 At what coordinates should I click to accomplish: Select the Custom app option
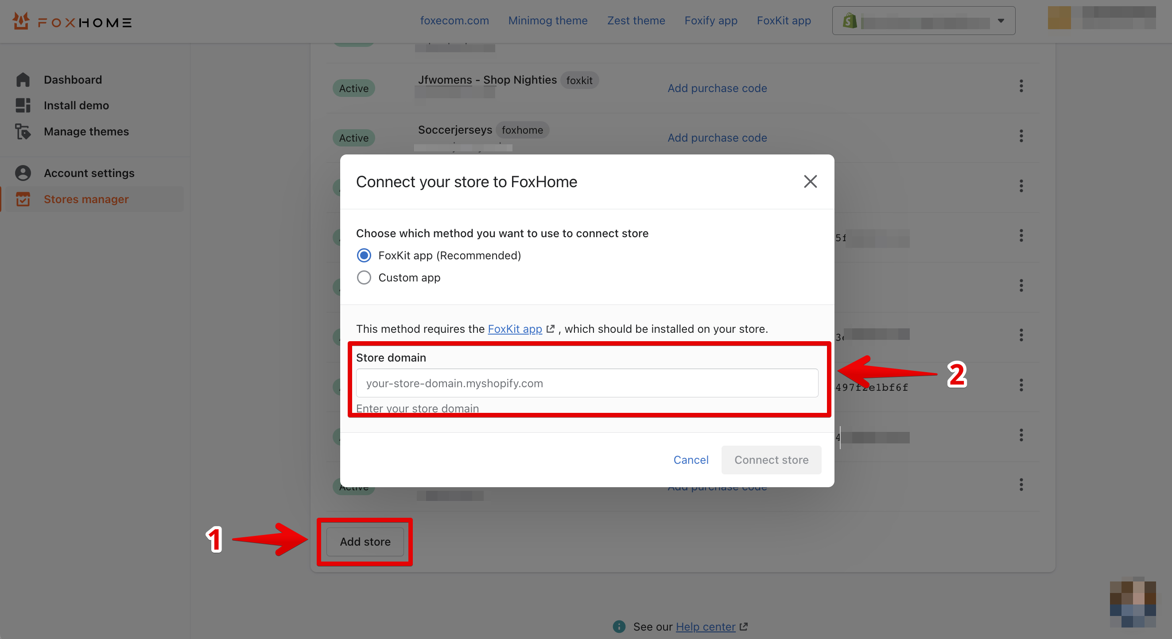(x=364, y=278)
